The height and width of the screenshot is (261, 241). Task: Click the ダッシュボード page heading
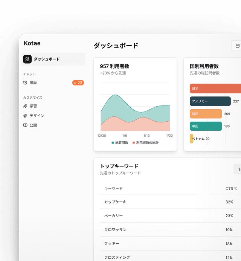[x=116, y=46]
